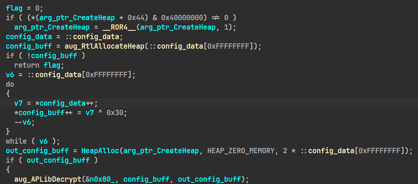Click the aug_RtlAllocateHeap function name

[x=104, y=46]
